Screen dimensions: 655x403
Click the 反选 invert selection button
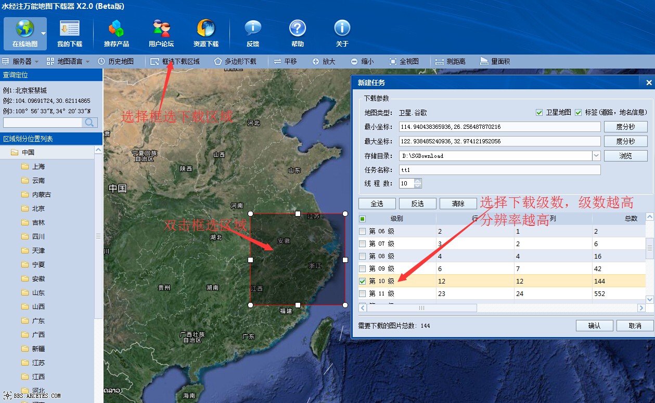pyautogui.click(x=417, y=204)
